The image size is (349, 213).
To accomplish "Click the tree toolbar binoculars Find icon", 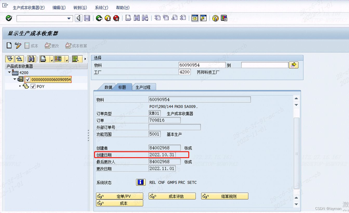I will [31, 59].
